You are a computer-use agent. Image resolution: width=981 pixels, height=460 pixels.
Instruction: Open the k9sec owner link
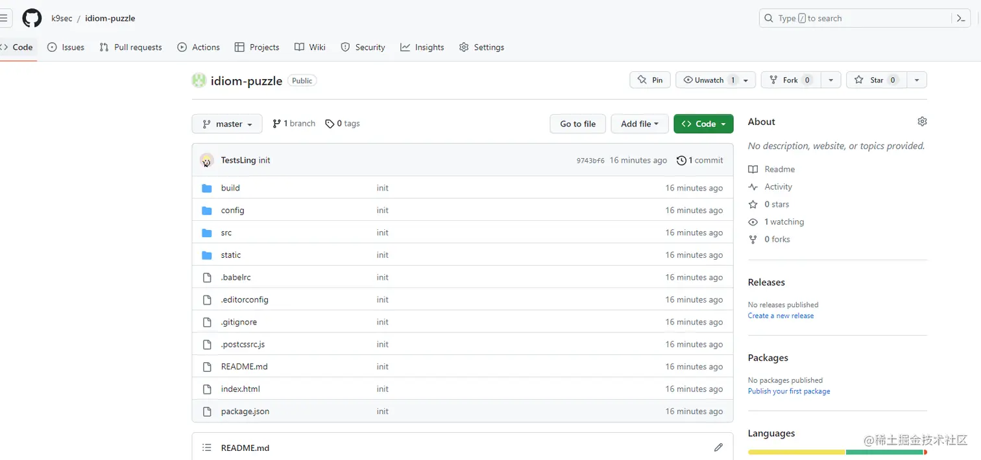tap(62, 18)
